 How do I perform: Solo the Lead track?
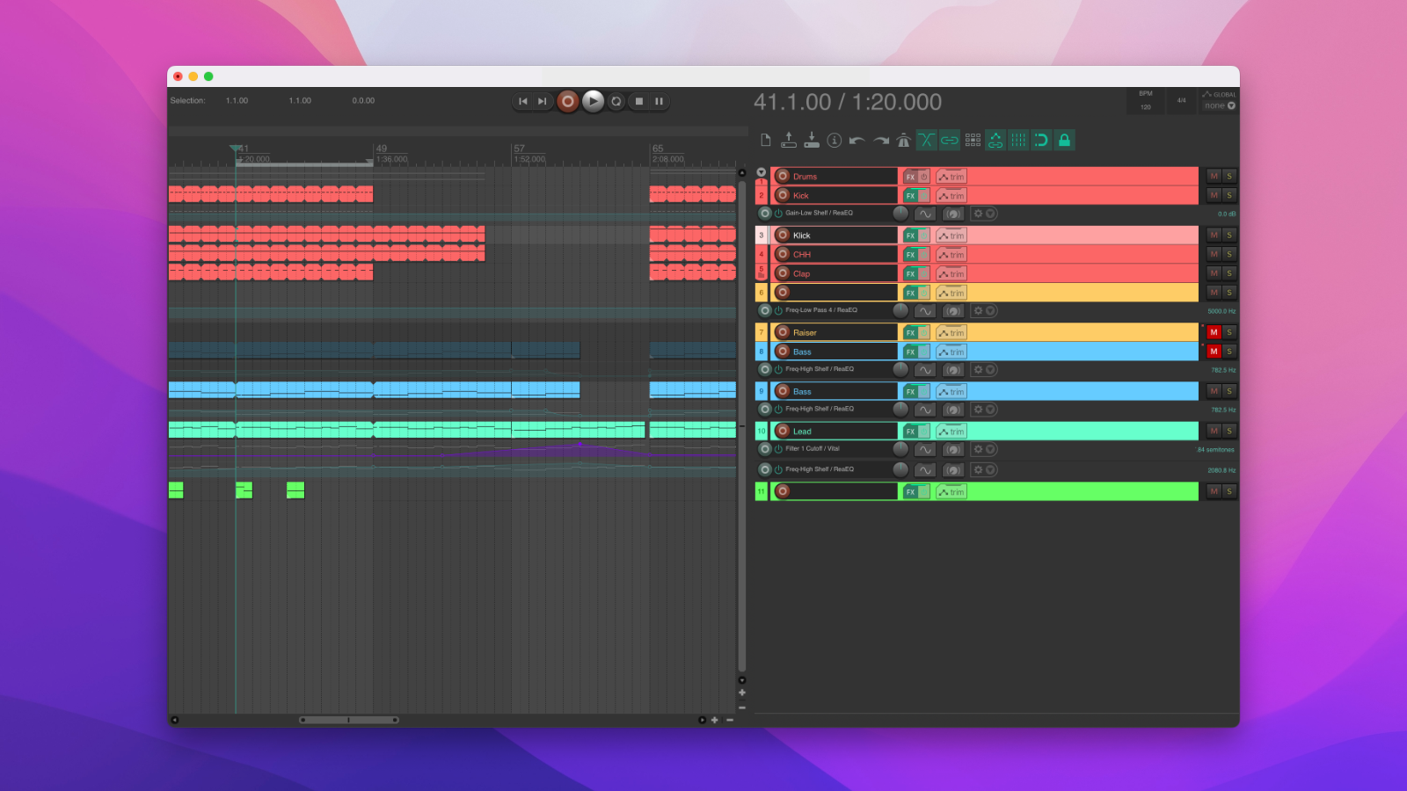[x=1229, y=431]
